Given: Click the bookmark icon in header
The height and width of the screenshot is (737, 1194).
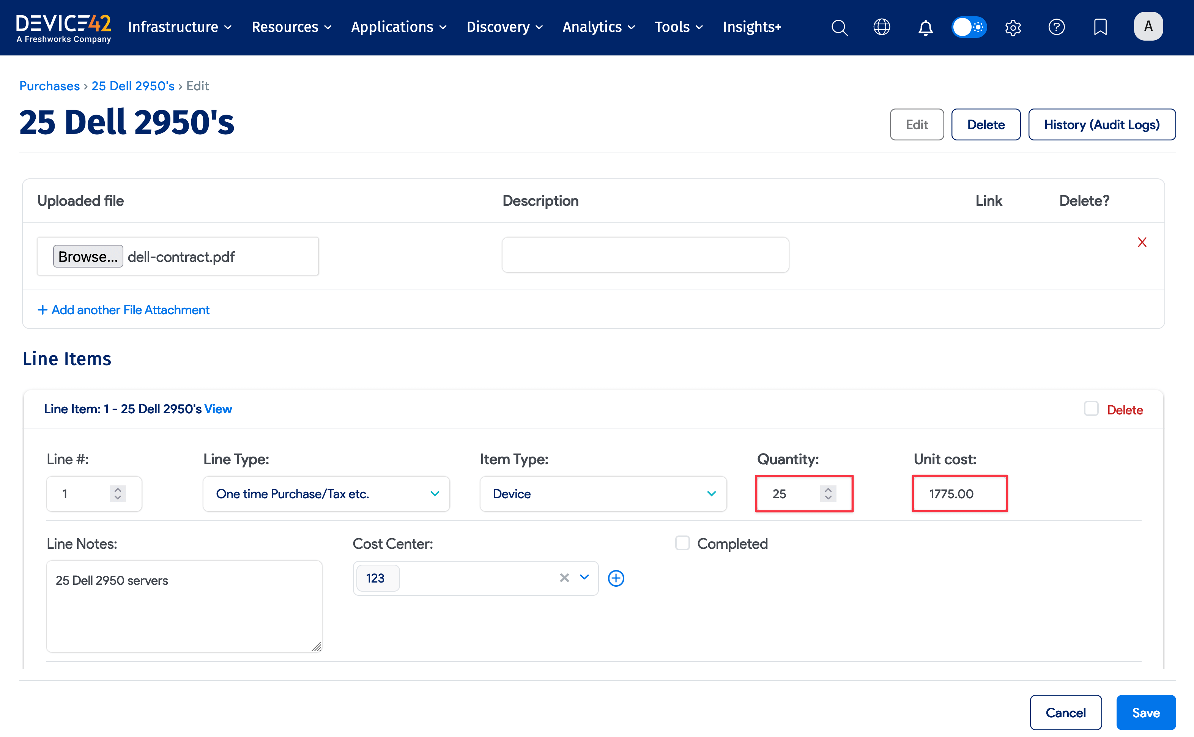Looking at the screenshot, I should coord(1100,27).
